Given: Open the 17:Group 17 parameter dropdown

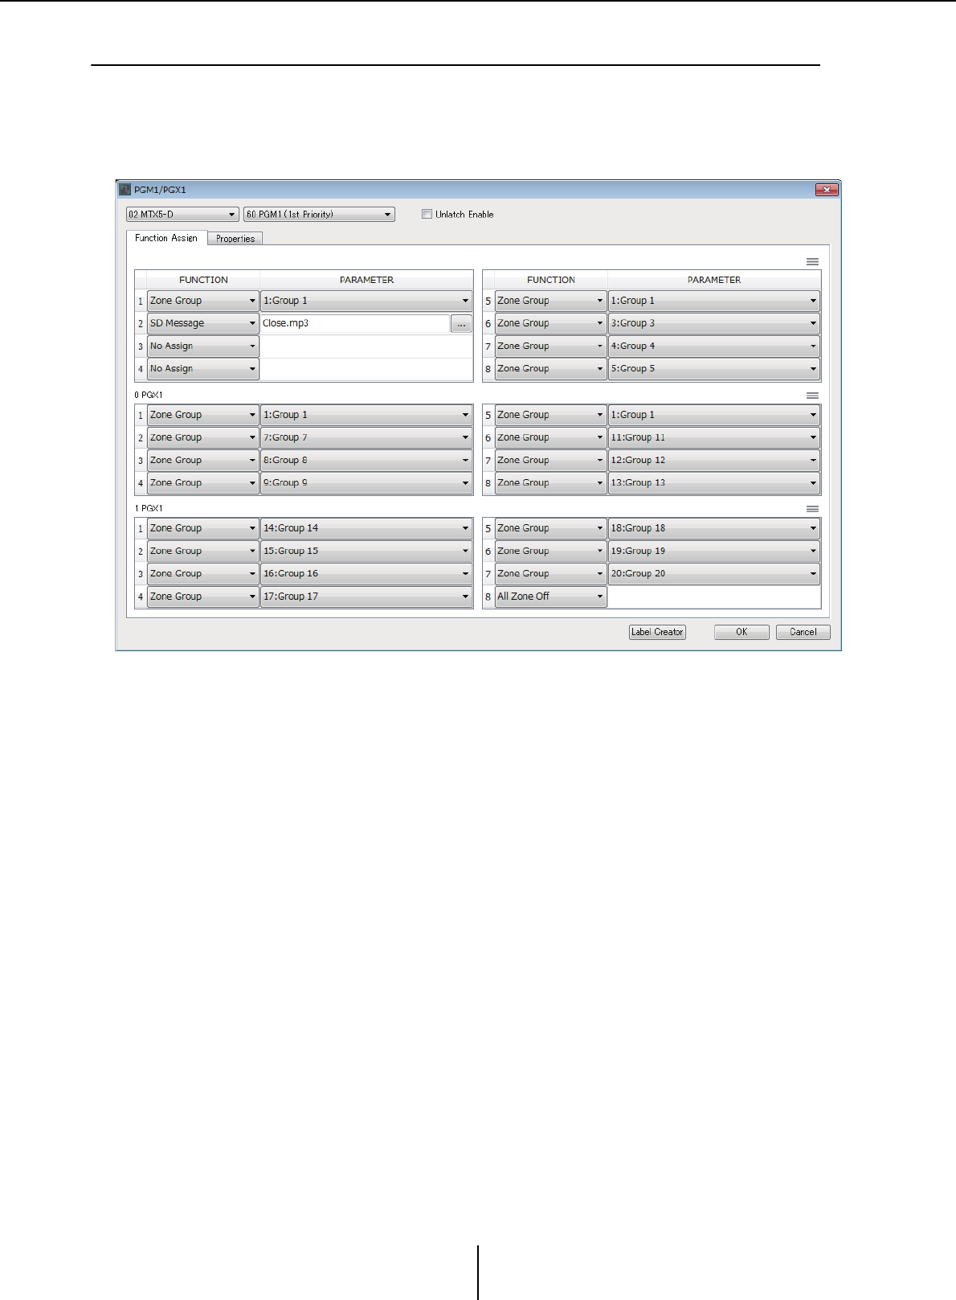Looking at the screenshot, I should [x=366, y=597].
